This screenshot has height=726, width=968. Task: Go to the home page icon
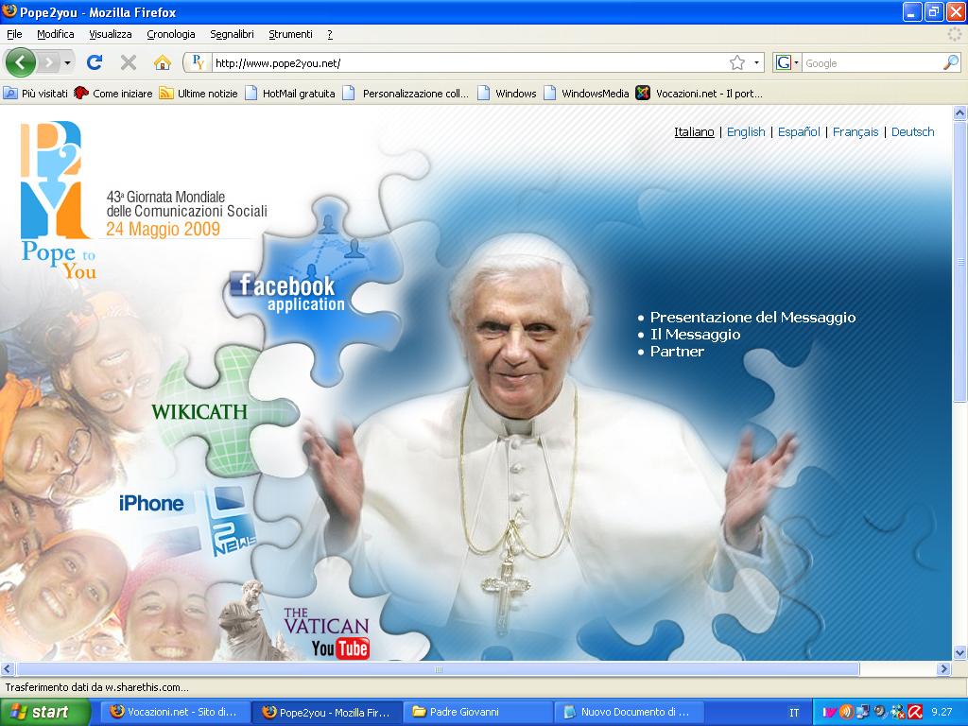pos(163,62)
